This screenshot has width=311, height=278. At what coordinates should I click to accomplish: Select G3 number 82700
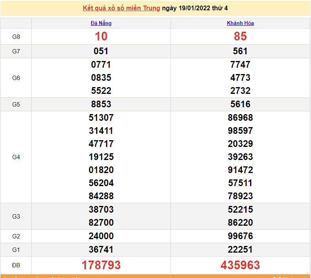coord(101,223)
